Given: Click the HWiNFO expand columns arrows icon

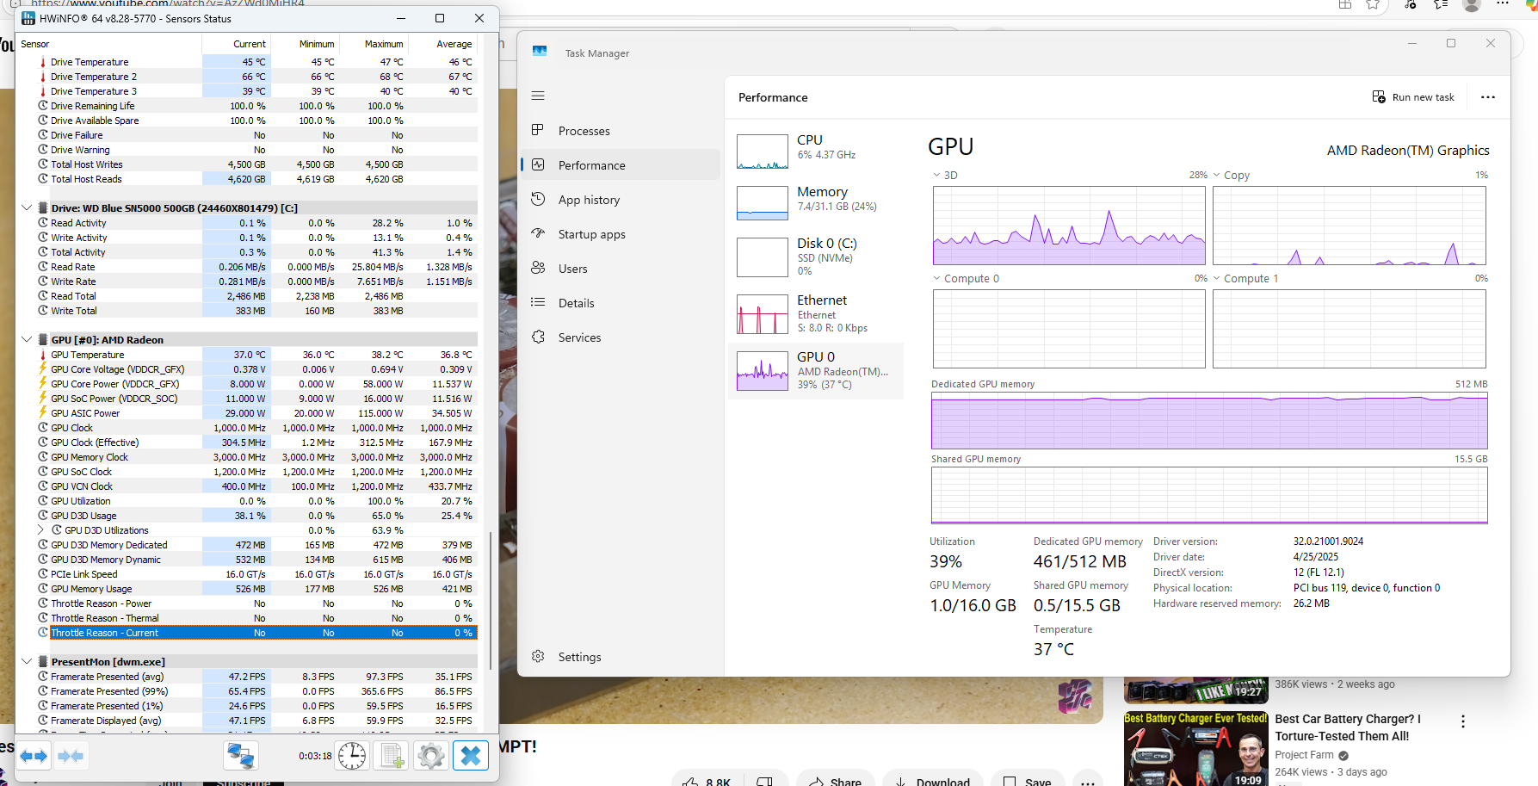Looking at the screenshot, I should [34, 756].
